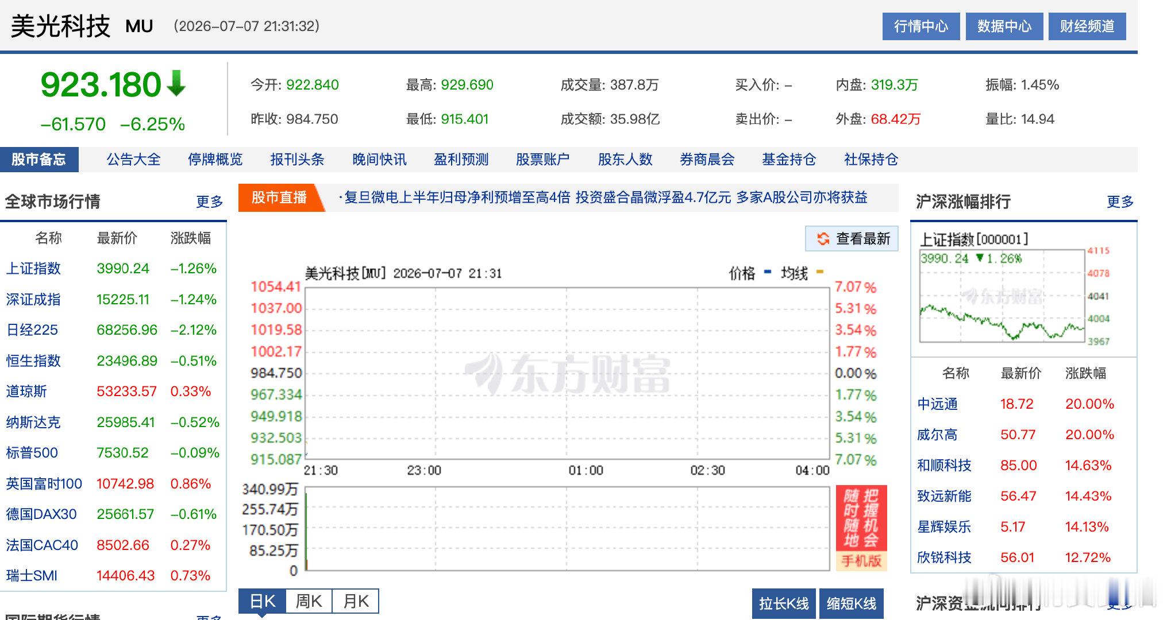Open 财经频道 page
Image resolution: width=1167 pixels, height=620 pixels.
pyautogui.click(x=1087, y=26)
